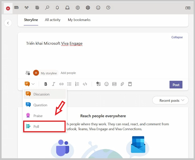Open the emoji picker in the editor

(106, 84)
